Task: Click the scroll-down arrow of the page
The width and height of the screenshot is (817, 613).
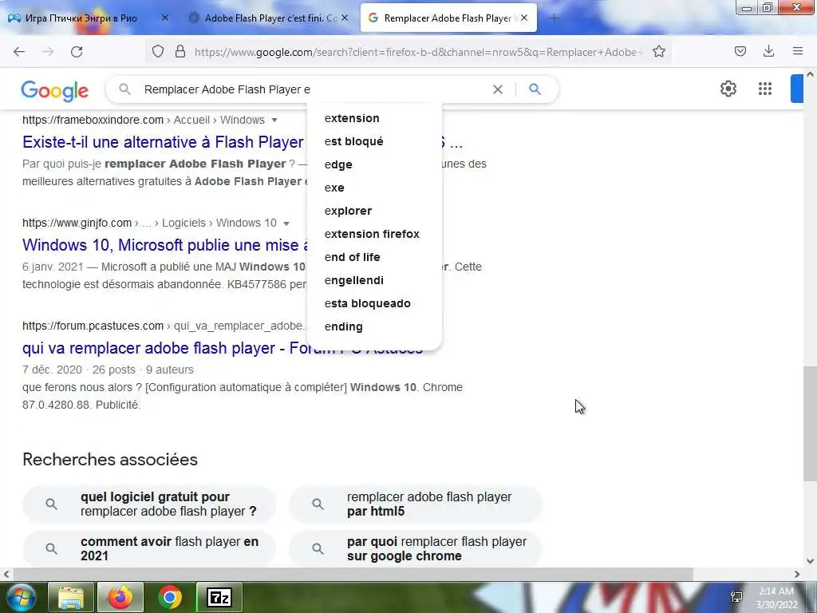Action: point(811,561)
